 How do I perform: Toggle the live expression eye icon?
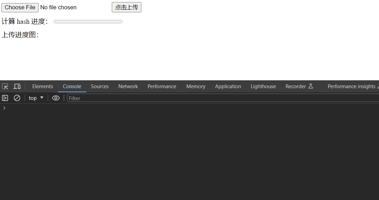(x=56, y=98)
